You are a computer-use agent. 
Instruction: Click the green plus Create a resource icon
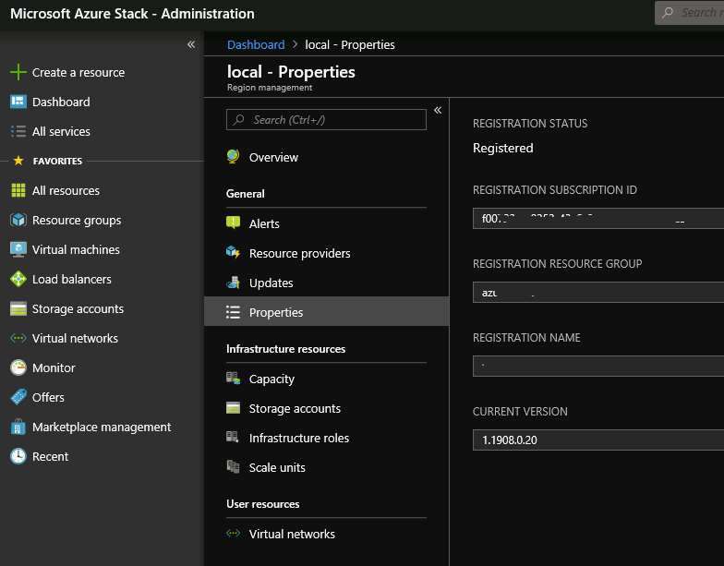tap(18, 72)
